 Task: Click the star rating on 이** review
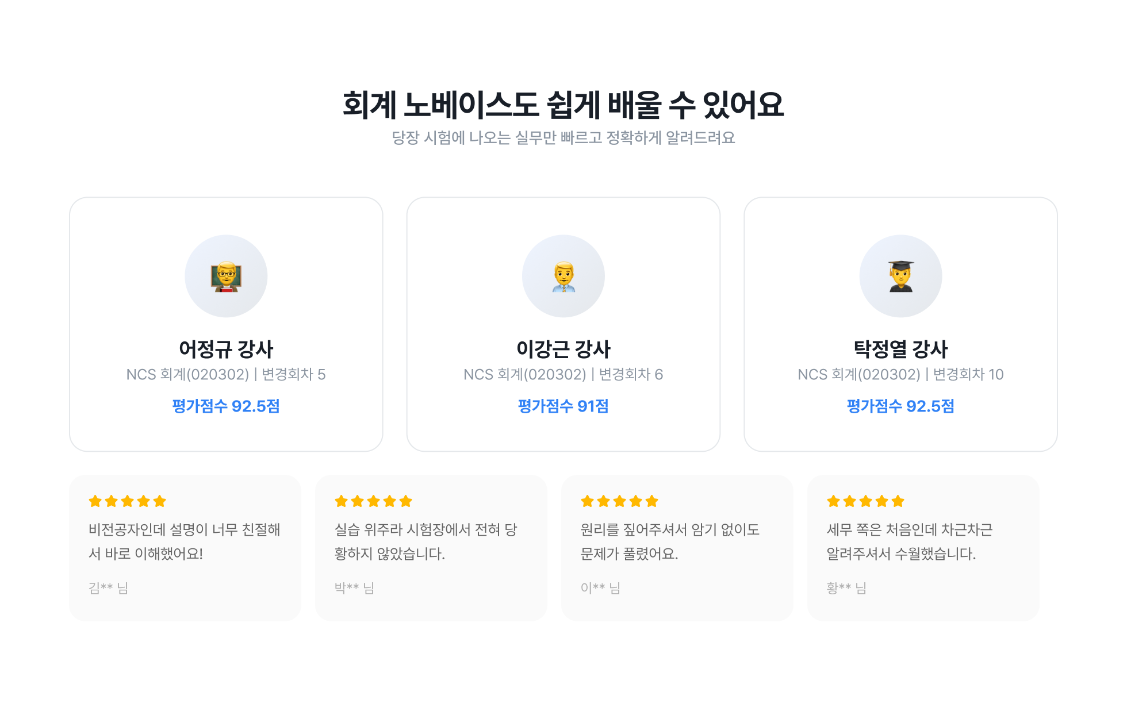(x=619, y=501)
